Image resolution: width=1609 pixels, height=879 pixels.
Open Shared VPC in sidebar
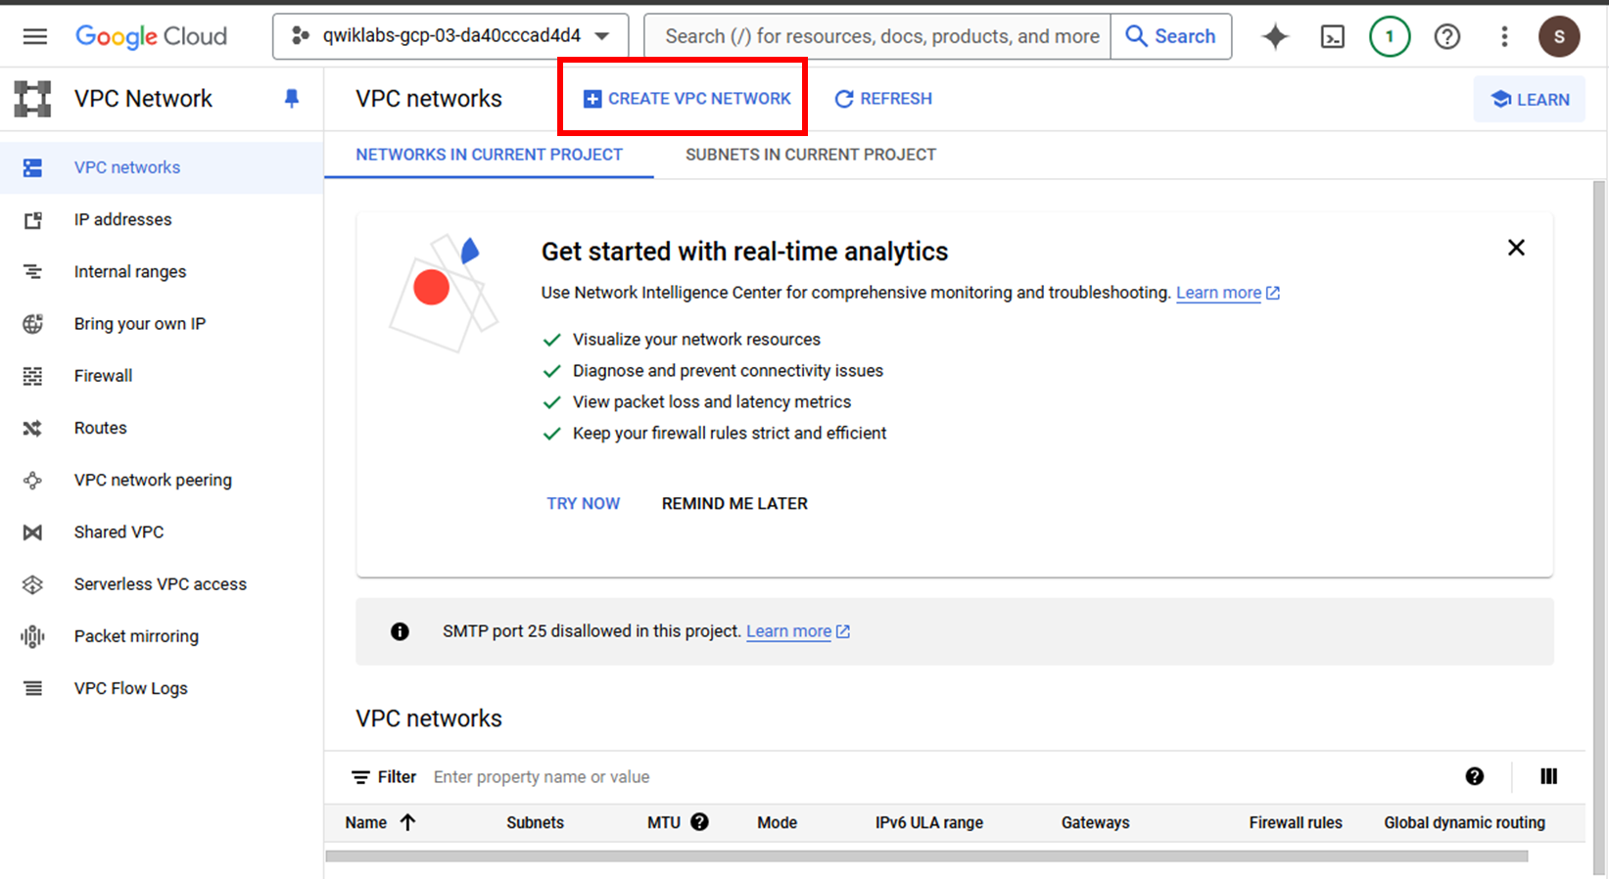(162, 532)
